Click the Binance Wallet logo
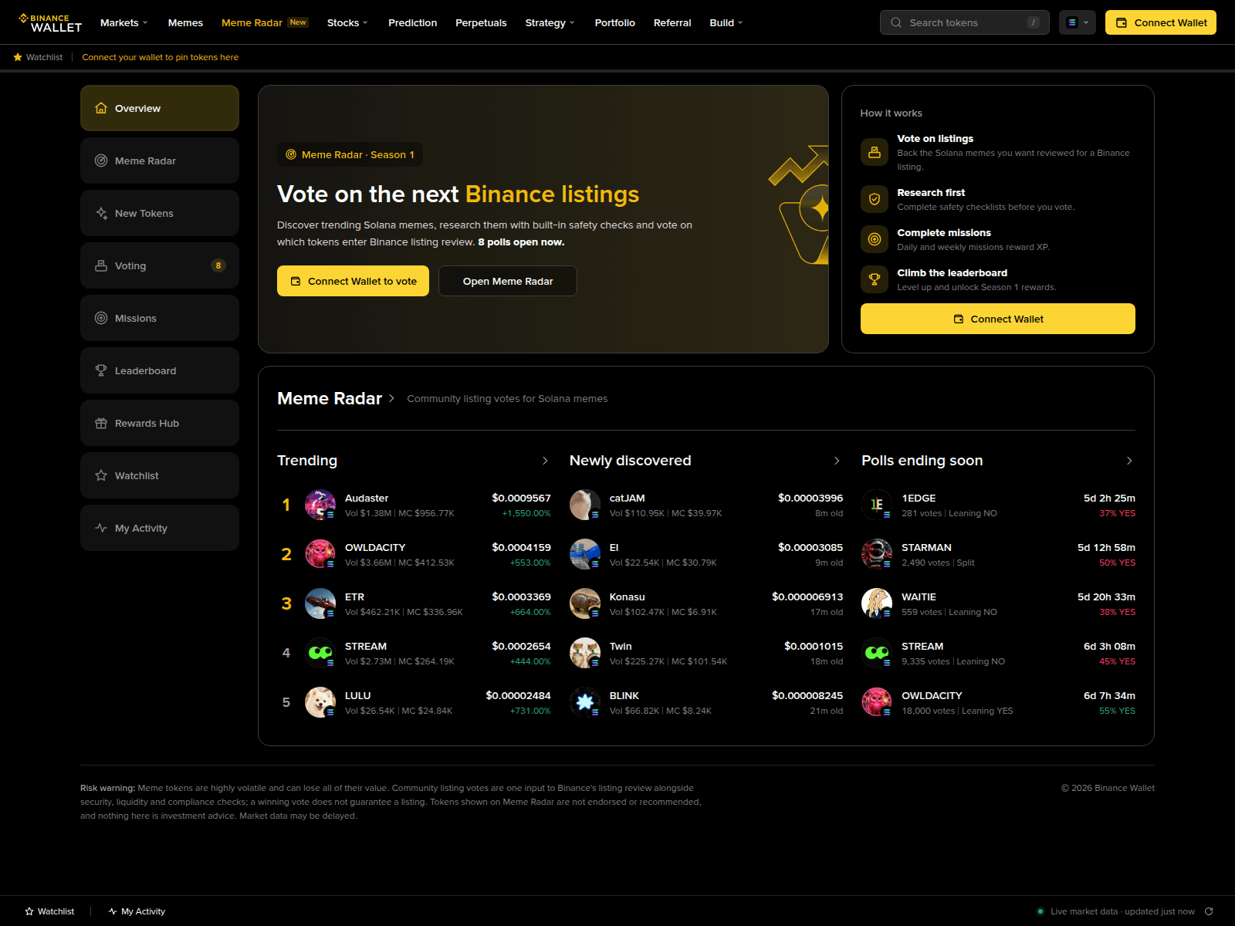 [x=50, y=22]
